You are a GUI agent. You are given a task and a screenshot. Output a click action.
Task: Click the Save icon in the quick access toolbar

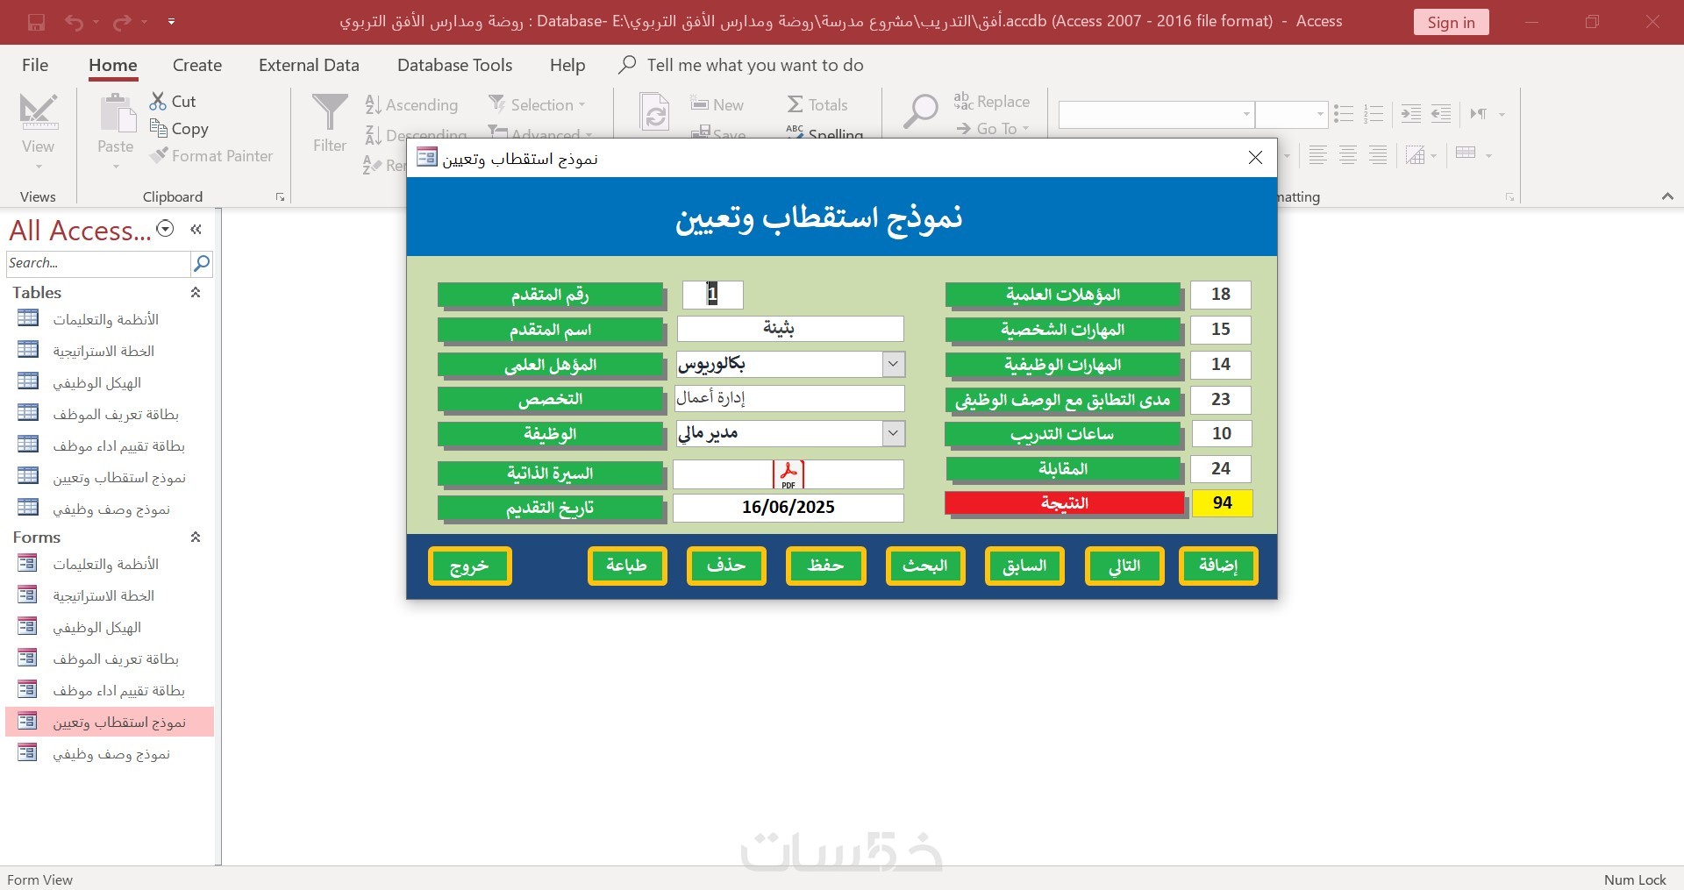pyautogui.click(x=36, y=22)
